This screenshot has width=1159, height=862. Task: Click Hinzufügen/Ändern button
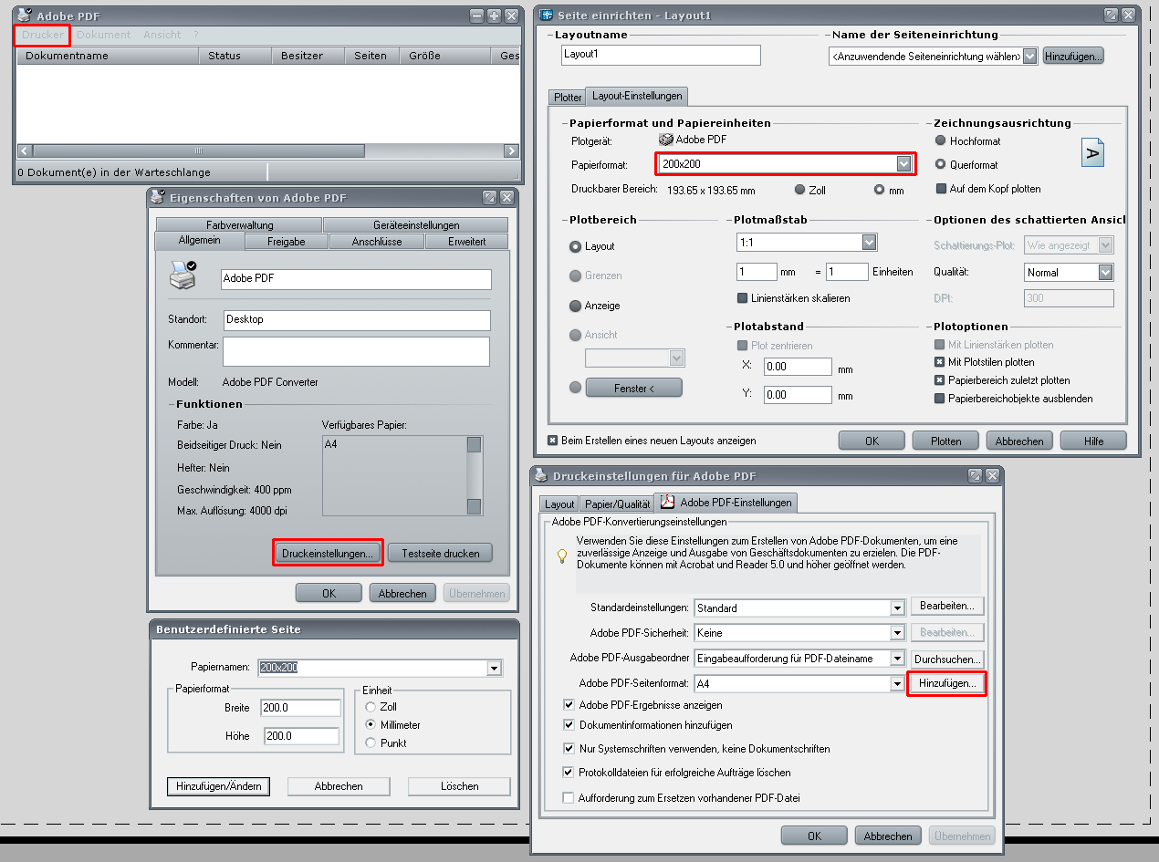(218, 786)
